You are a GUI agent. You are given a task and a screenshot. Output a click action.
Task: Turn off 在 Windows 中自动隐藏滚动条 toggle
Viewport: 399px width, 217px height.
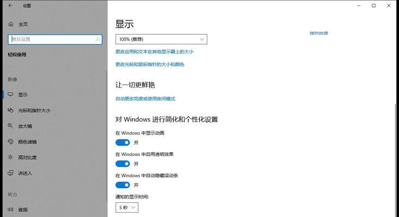(x=122, y=185)
